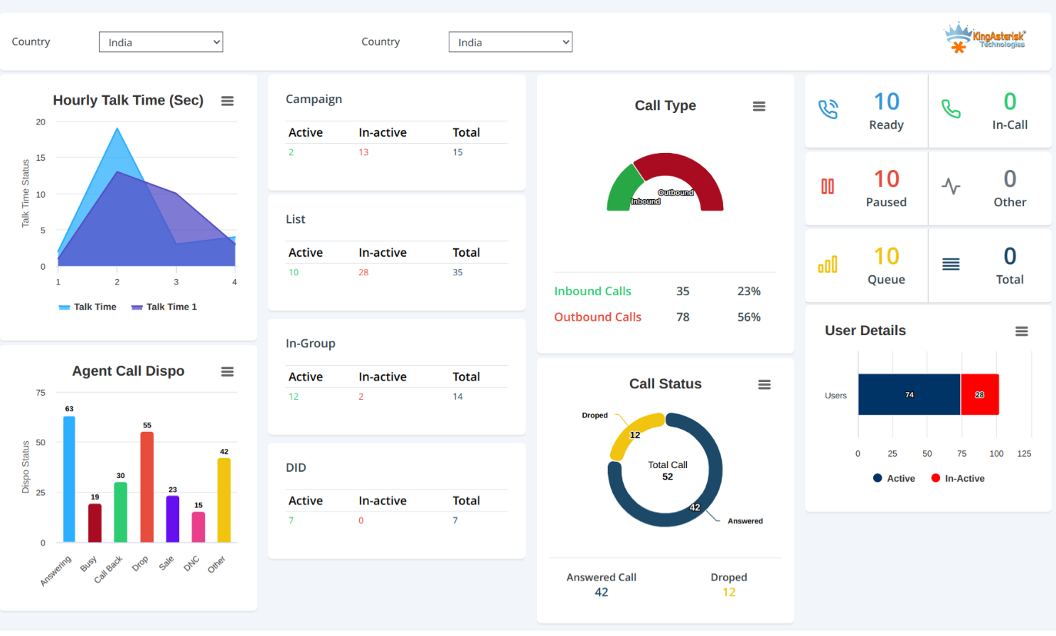Click the KingAsterisk Technologies logo

pyautogui.click(x=985, y=38)
